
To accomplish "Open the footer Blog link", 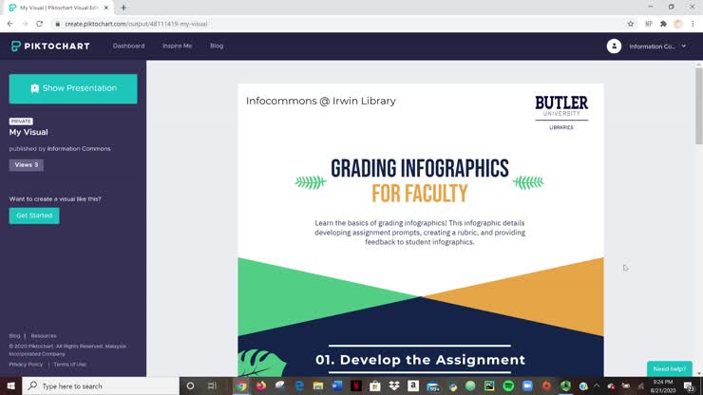I will coord(14,336).
